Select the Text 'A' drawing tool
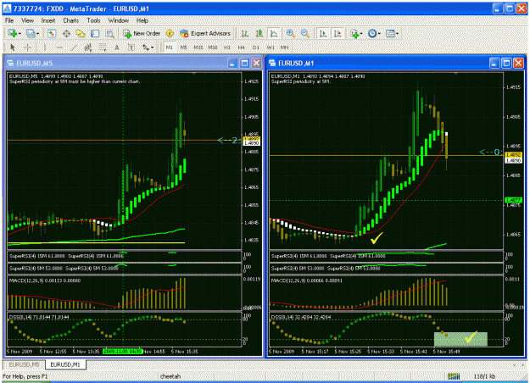The image size is (530, 383). pos(117,47)
